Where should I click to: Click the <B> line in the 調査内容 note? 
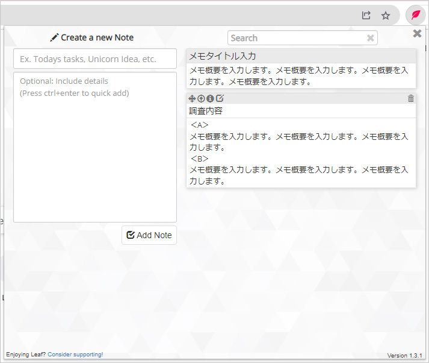pos(199,159)
